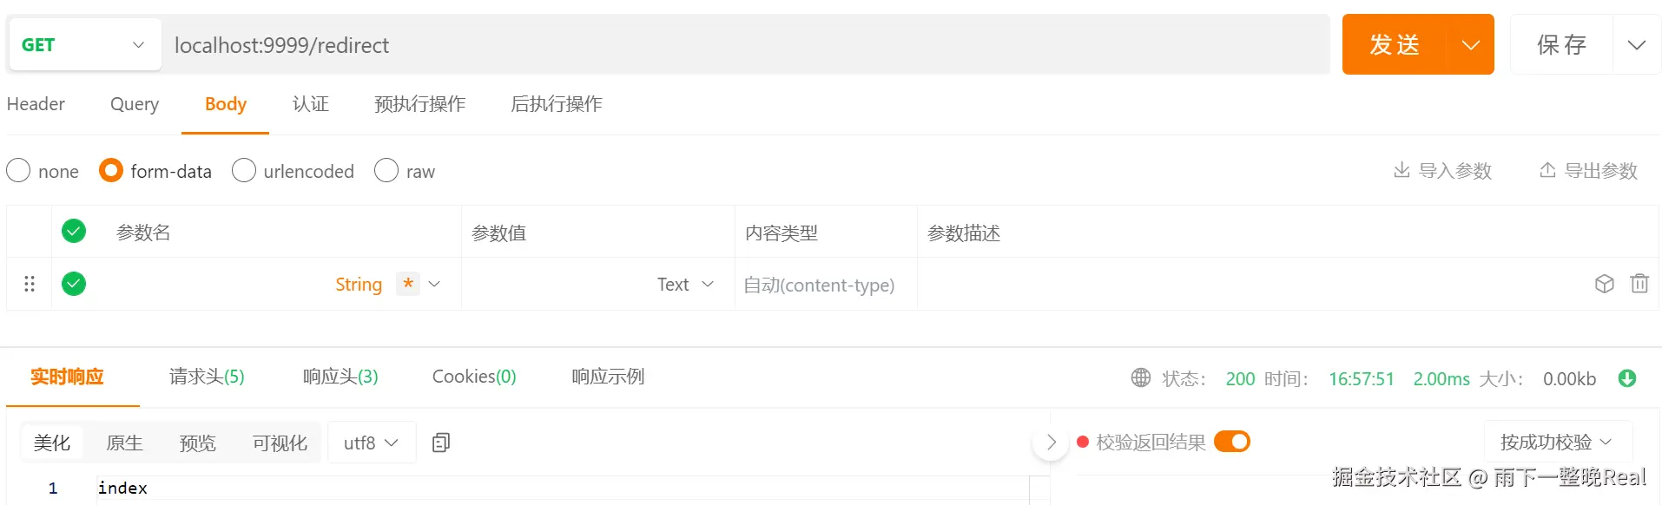Expand the utf8 encoding dropdown
The image size is (1662, 505).
tap(371, 443)
